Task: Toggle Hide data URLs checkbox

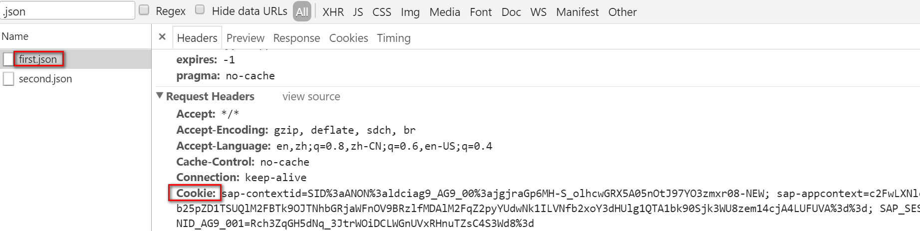Action: (200, 9)
